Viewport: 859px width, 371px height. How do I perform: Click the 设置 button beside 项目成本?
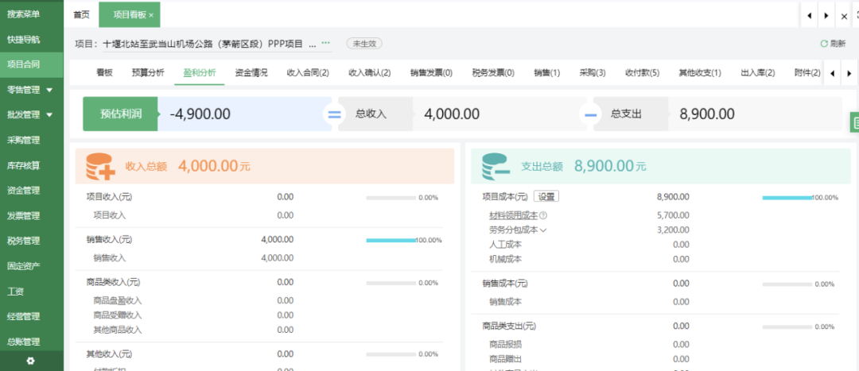click(546, 196)
